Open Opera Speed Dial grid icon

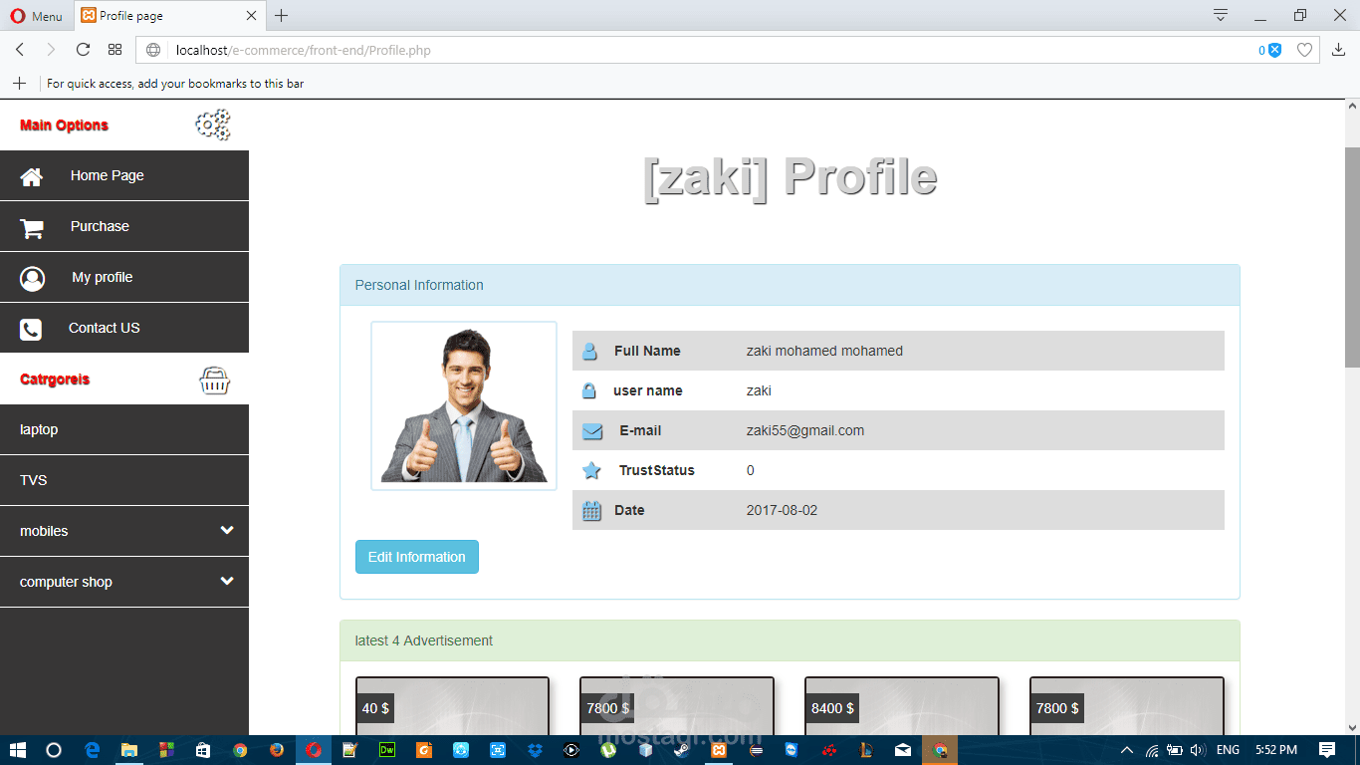point(114,50)
